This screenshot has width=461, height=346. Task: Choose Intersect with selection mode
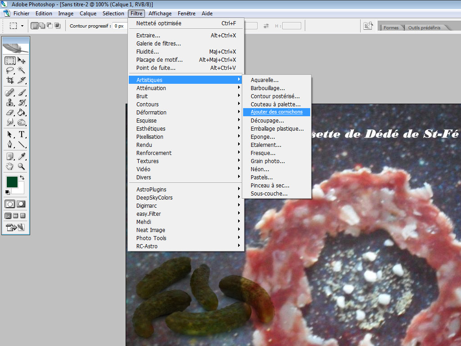58,26
